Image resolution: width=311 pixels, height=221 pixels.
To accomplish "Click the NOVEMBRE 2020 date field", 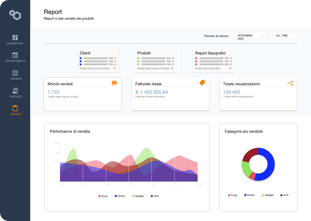I will coord(251,36).
